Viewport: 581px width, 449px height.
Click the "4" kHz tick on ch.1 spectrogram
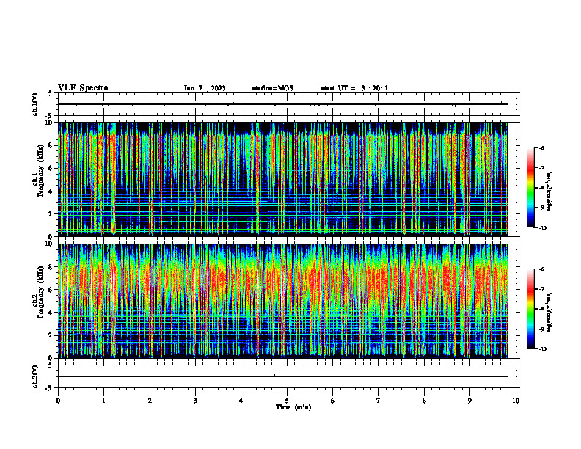[51, 191]
